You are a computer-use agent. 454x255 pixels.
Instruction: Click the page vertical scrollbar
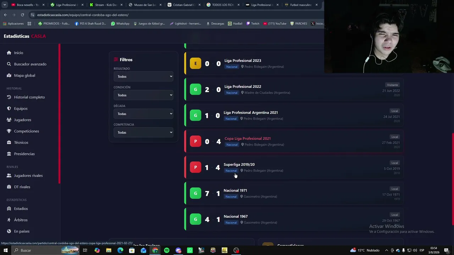pos(452,179)
